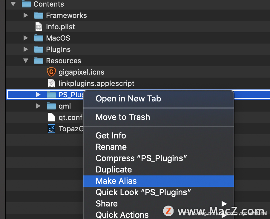Expand the PlugIns folder triangle
This screenshot has height=219, width=270.
click(26, 49)
